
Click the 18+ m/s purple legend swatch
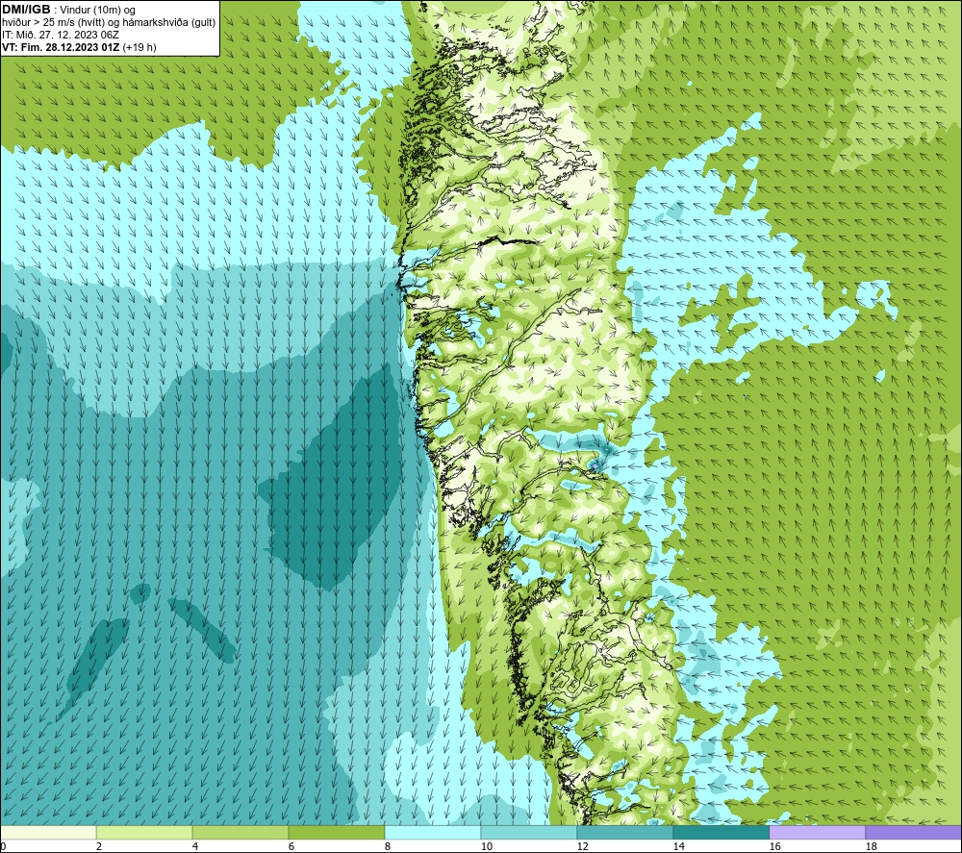pos(913,832)
